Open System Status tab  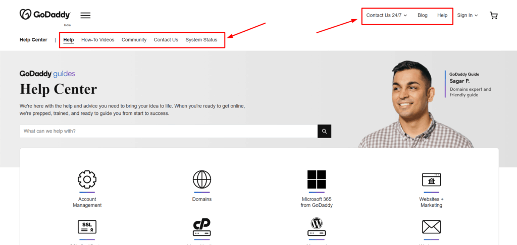(201, 40)
